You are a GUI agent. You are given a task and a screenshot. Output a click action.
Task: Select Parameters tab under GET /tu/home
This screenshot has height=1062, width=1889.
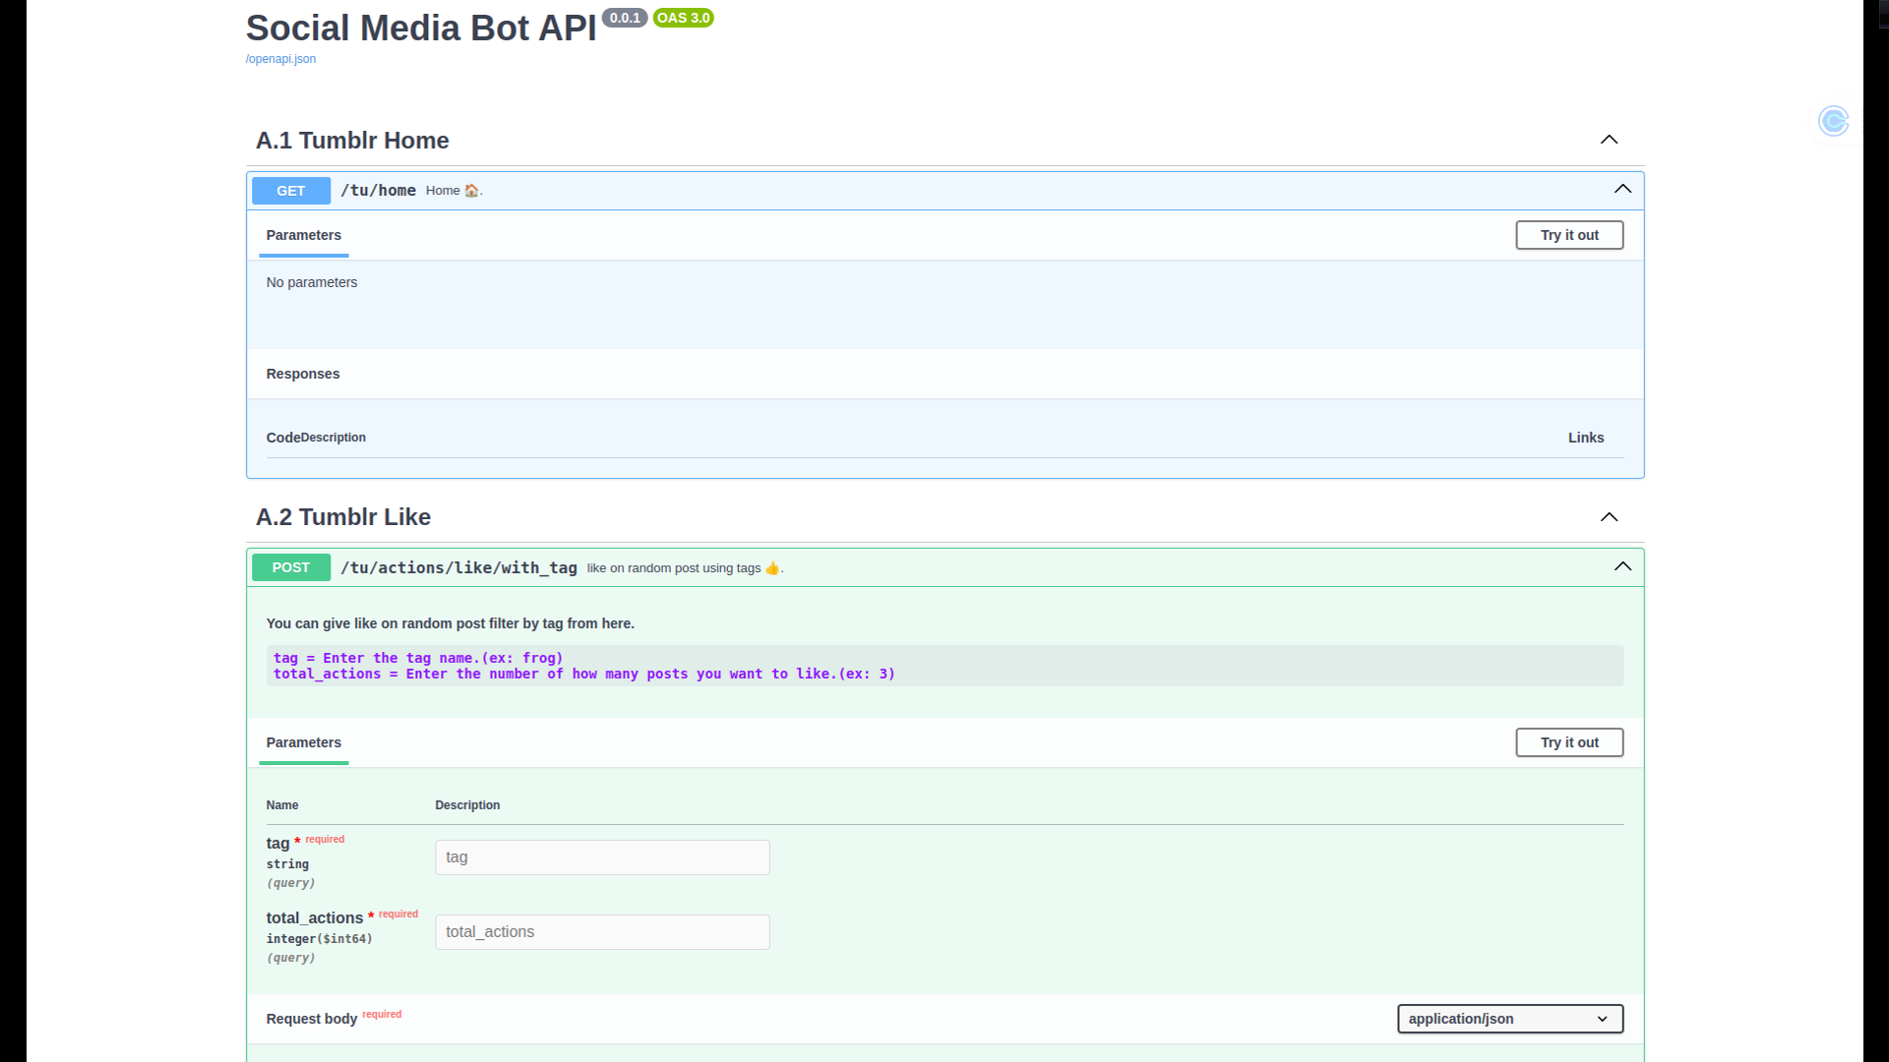coord(303,235)
